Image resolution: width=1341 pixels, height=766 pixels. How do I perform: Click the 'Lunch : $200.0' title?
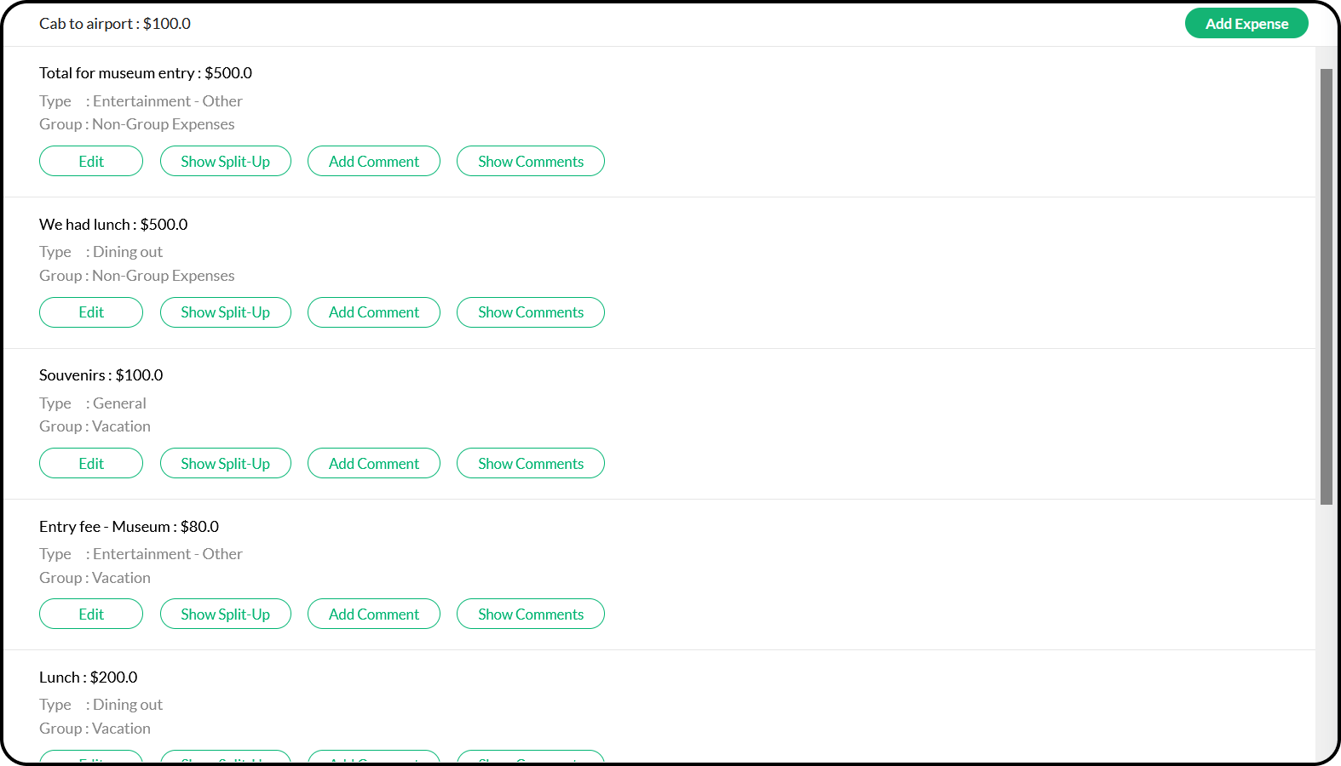click(89, 677)
